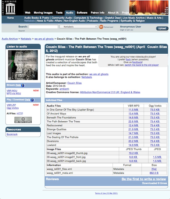
Task: Open the About IA tab
Action: pos(113,13)
